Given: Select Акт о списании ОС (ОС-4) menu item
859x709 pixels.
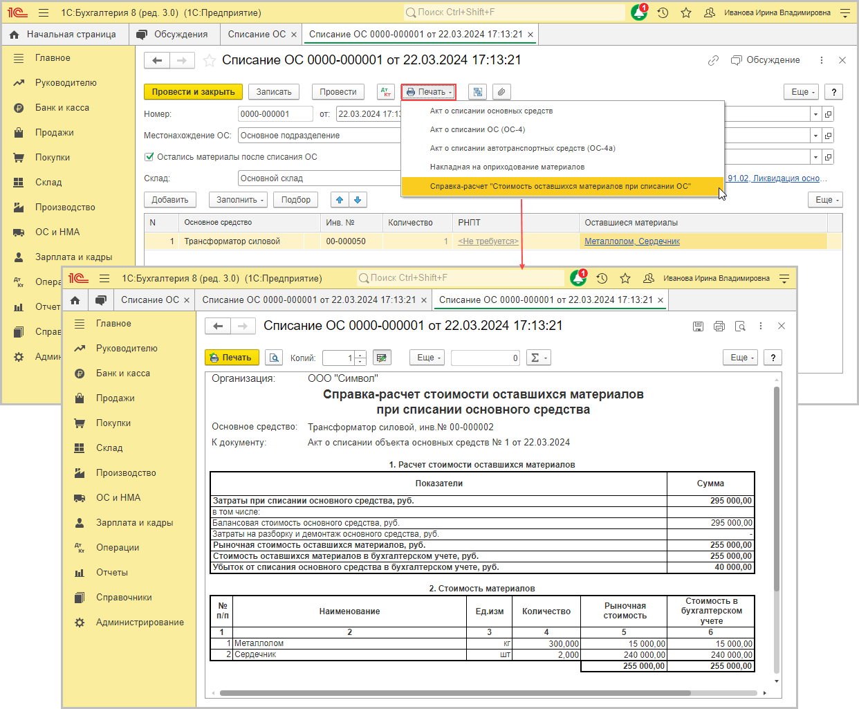Looking at the screenshot, I should [x=477, y=129].
